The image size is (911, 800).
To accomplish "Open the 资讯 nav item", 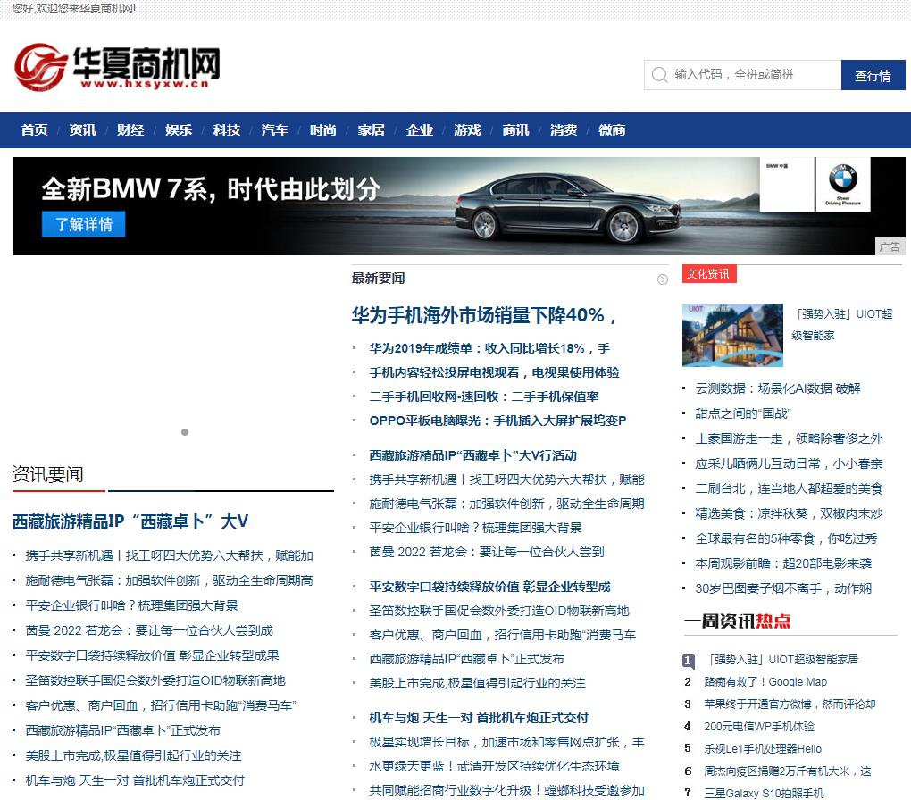I will coord(82,130).
